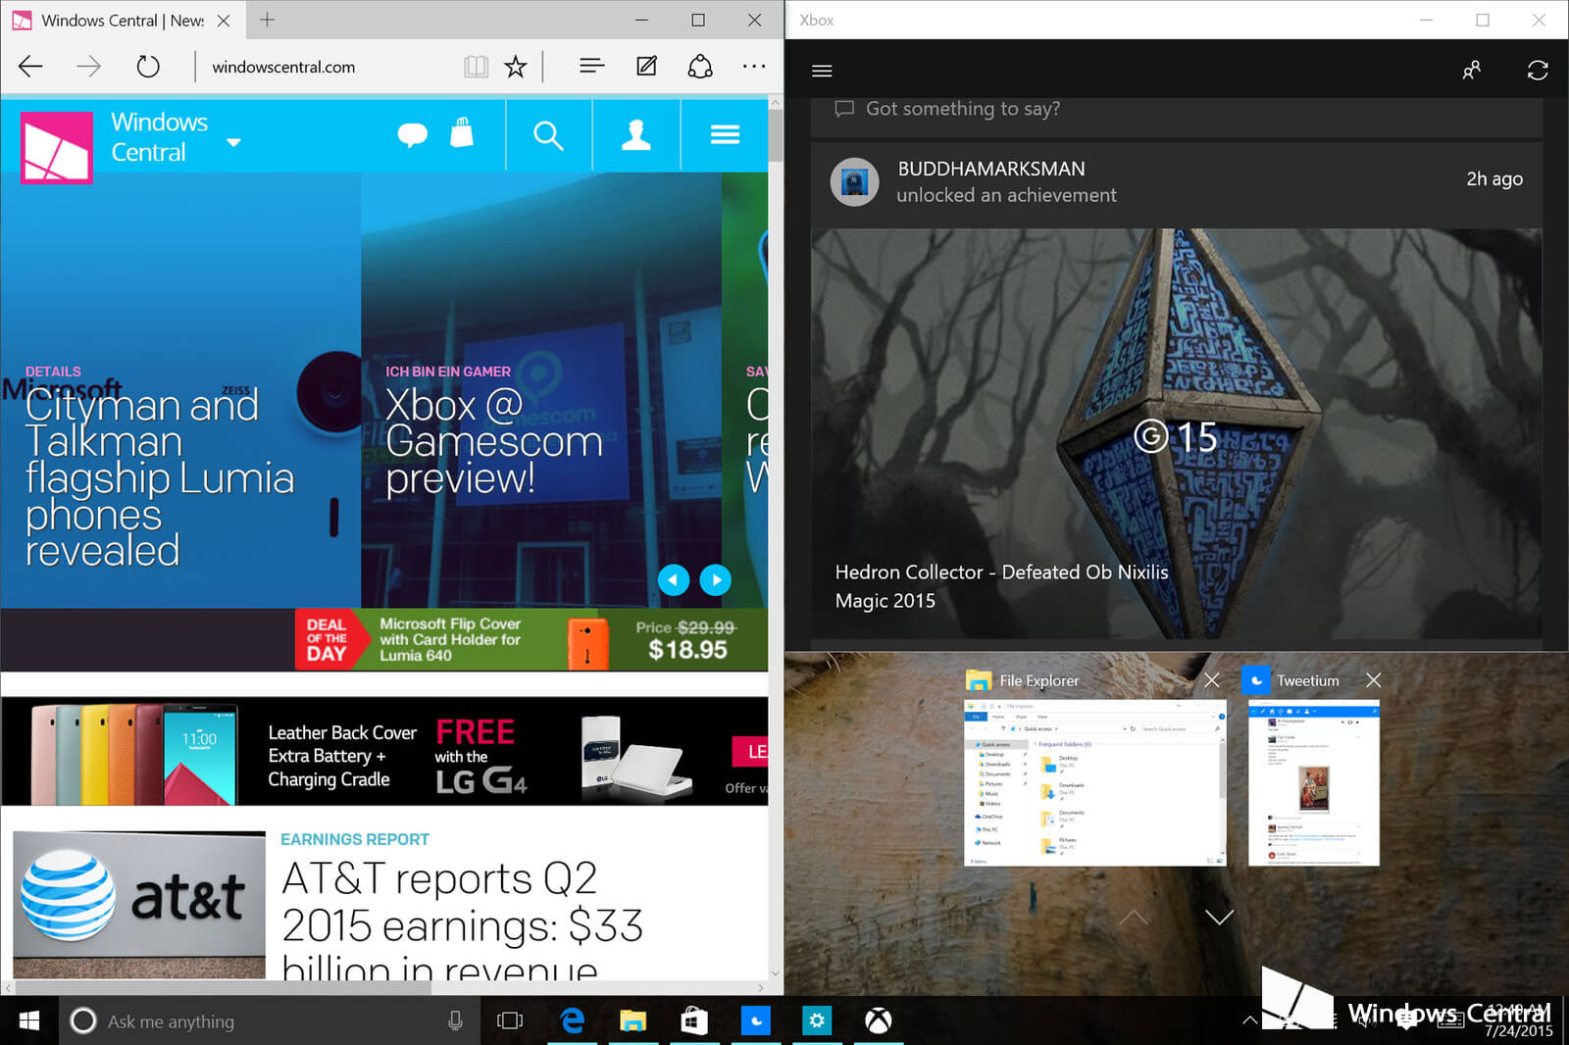The height and width of the screenshot is (1045, 1569).
Task: Close the Tweetium snap thumbnail
Action: (1373, 680)
